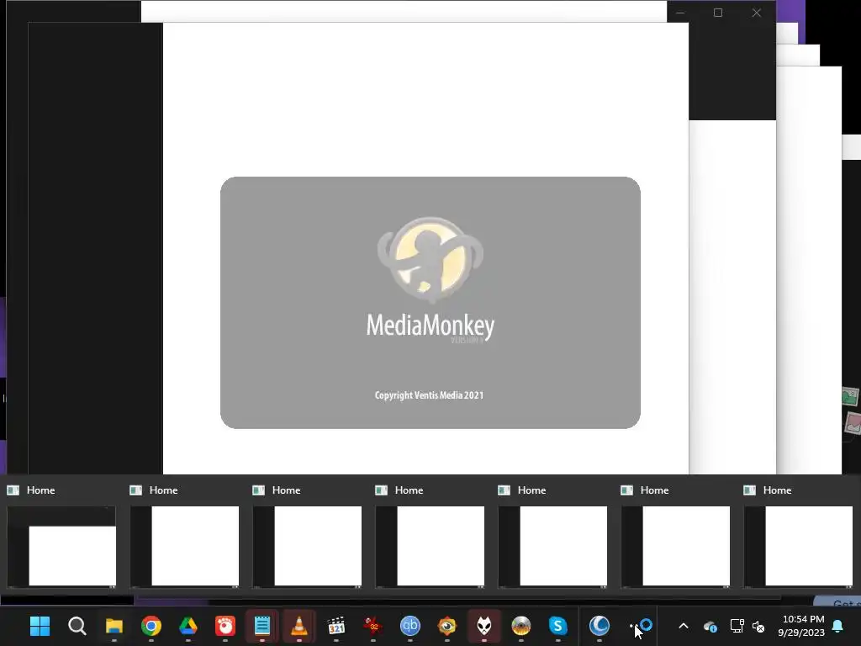Screen dimensions: 861x646
Task: Click the silver disc taskbar icon
Action: (x=521, y=626)
